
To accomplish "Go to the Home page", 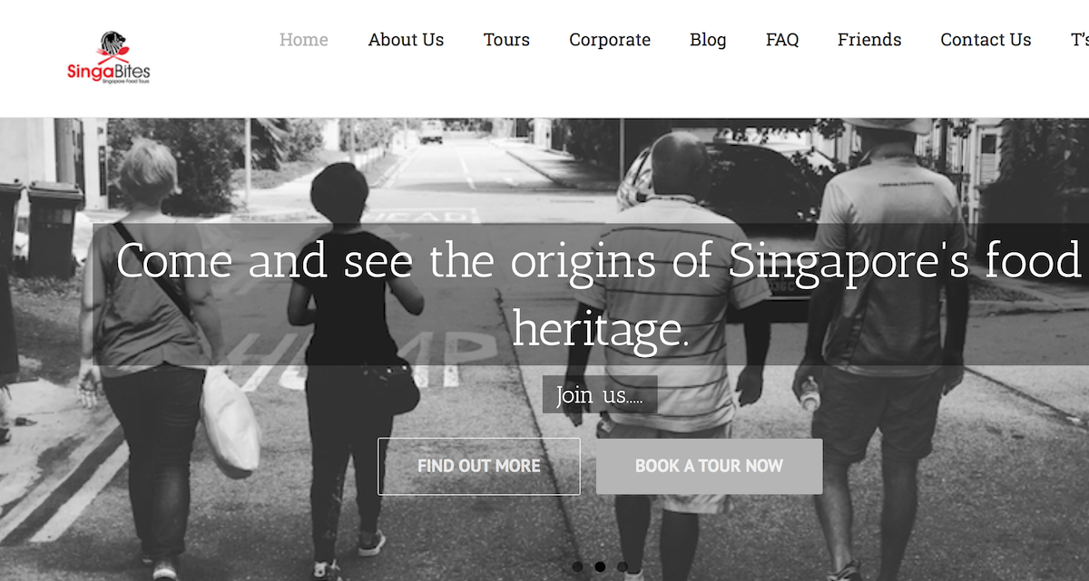I will pos(304,40).
